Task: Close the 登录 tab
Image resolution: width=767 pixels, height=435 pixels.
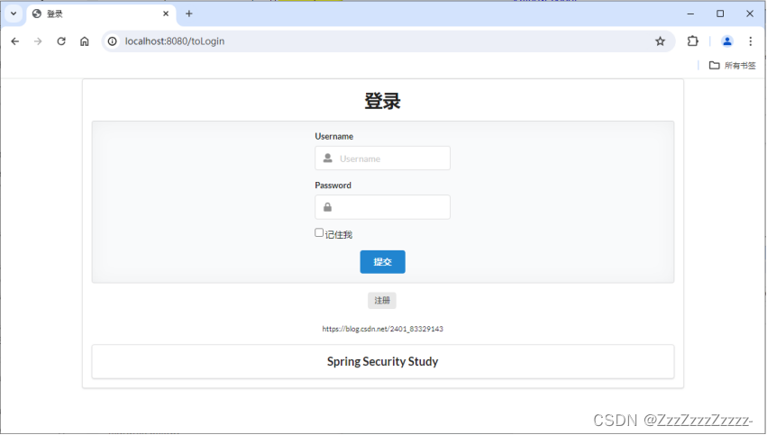Action: pyautogui.click(x=166, y=14)
